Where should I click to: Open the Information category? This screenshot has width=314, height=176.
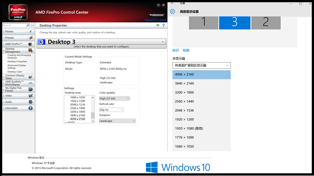tap(12, 108)
